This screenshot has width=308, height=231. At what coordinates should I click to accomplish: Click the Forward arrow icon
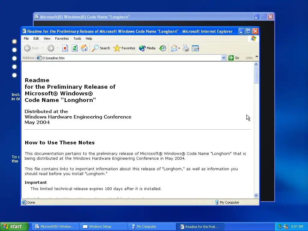tap(51, 48)
